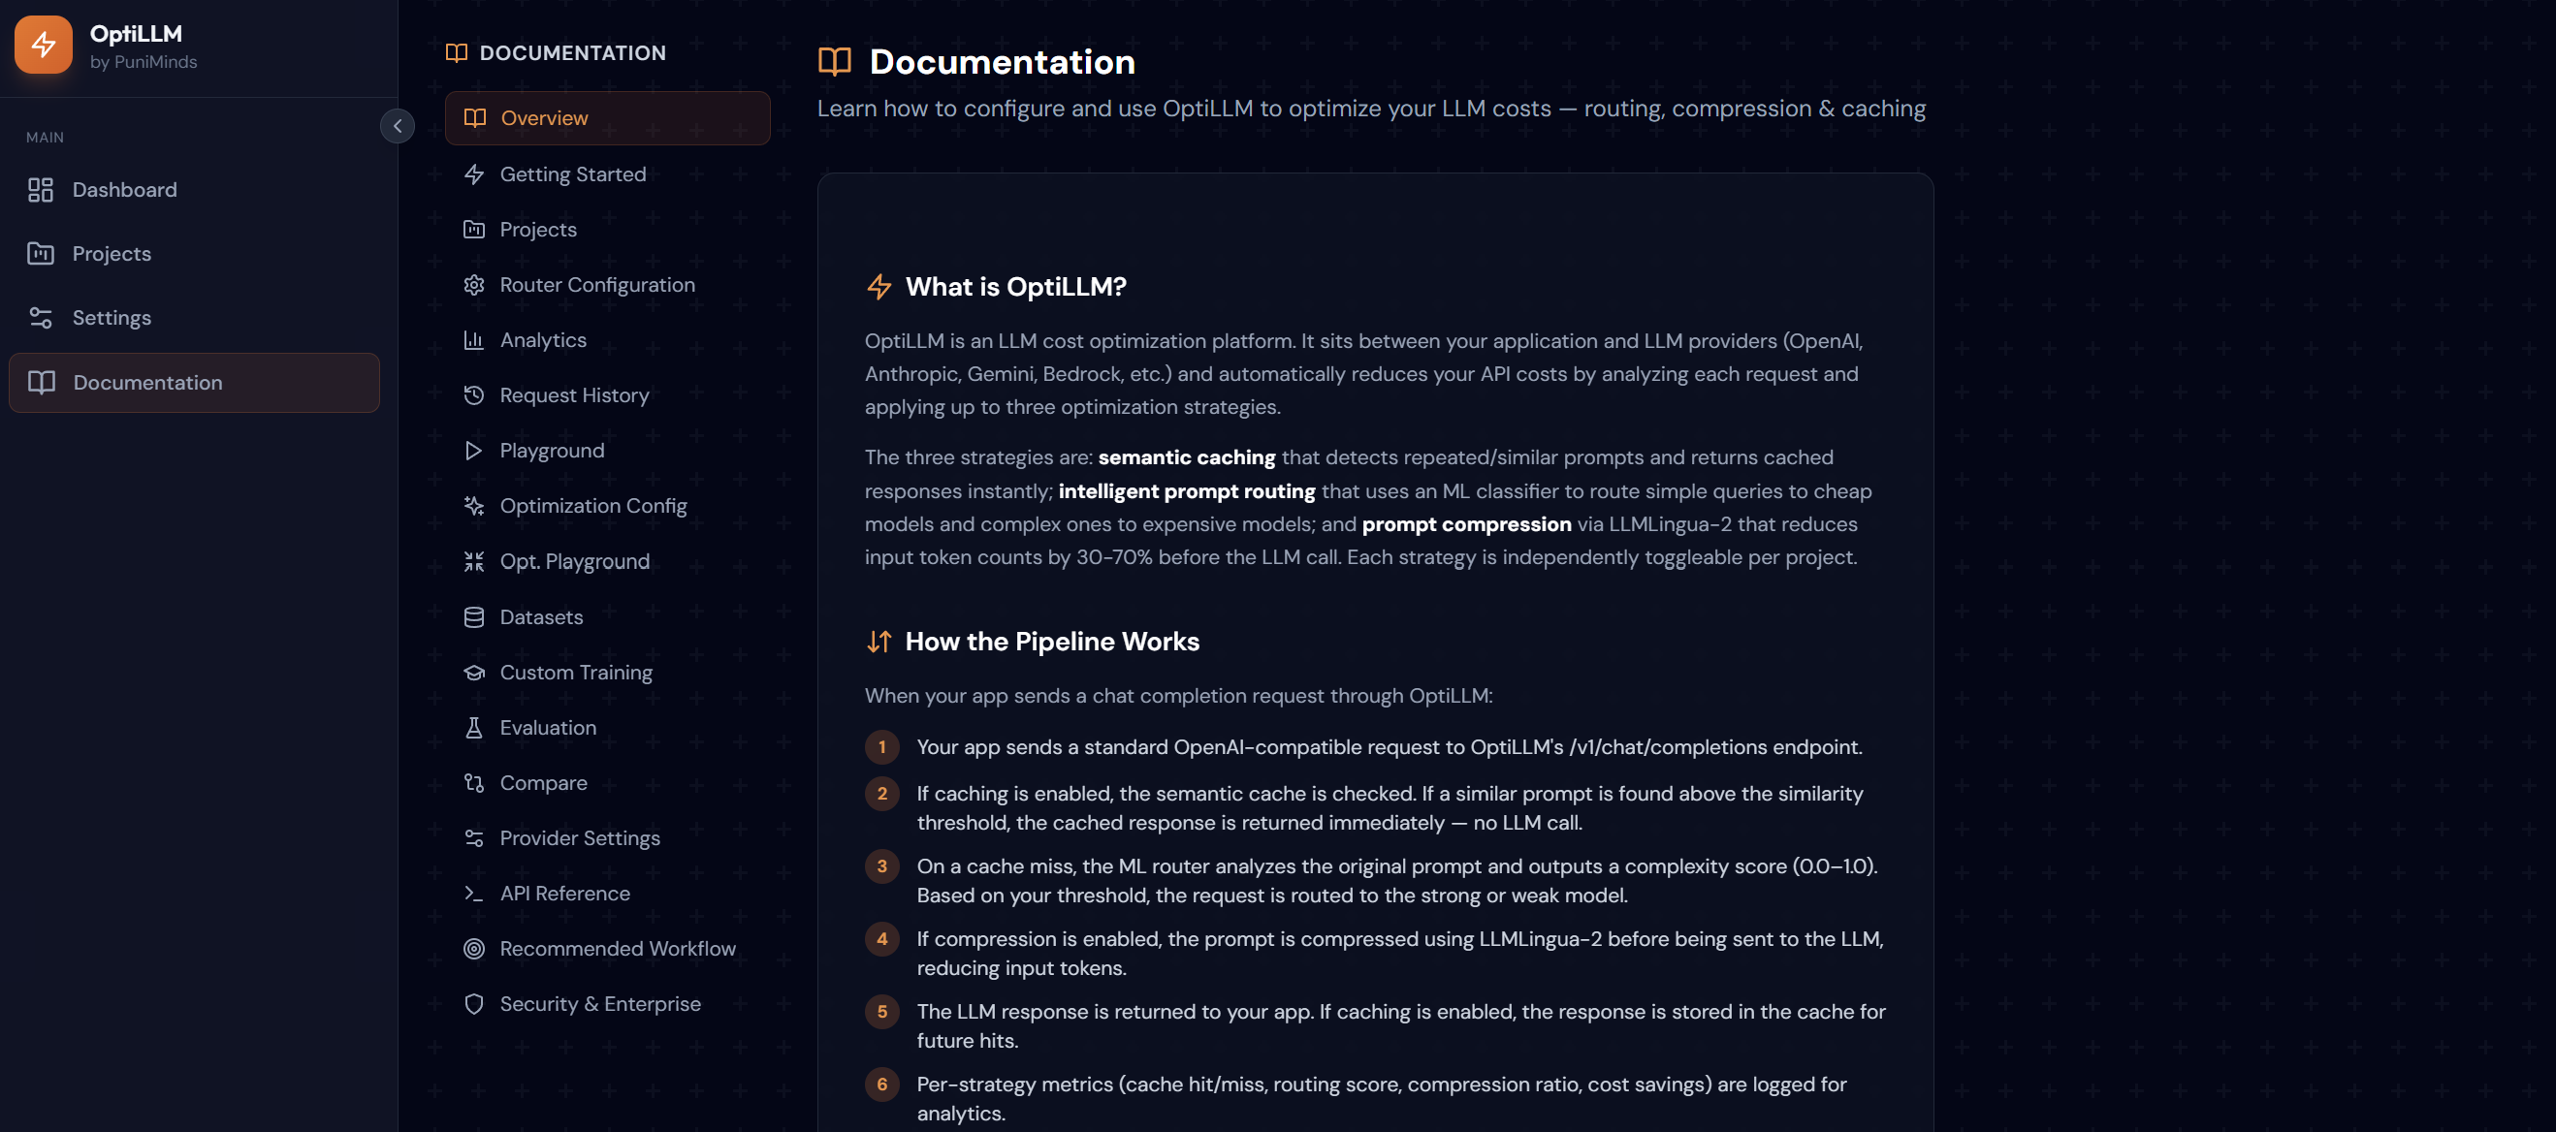The height and width of the screenshot is (1132, 2556).
Task: Collapse the main sidebar with chevron button
Action: 397,126
